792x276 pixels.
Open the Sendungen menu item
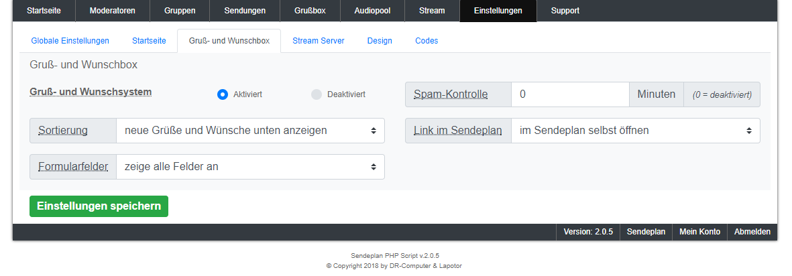244,11
